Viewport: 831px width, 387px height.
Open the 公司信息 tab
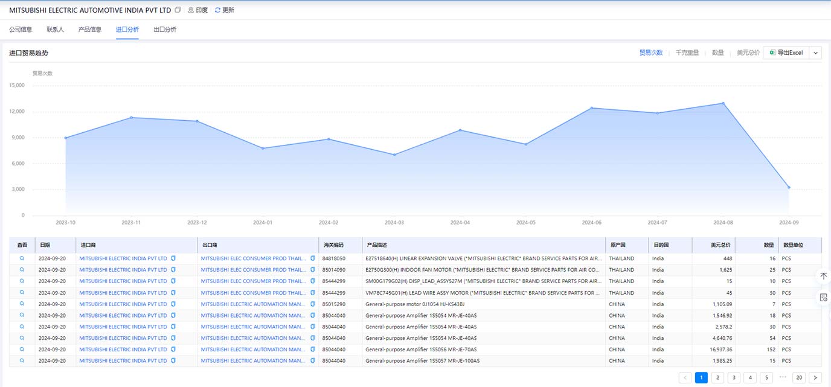point(21,29)
